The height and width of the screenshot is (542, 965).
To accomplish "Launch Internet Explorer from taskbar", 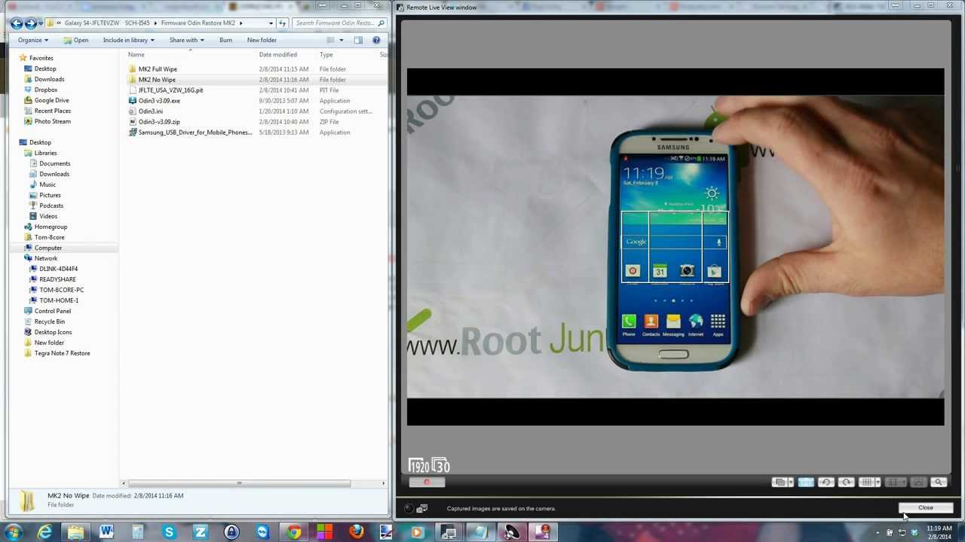I will pos(44,533).
